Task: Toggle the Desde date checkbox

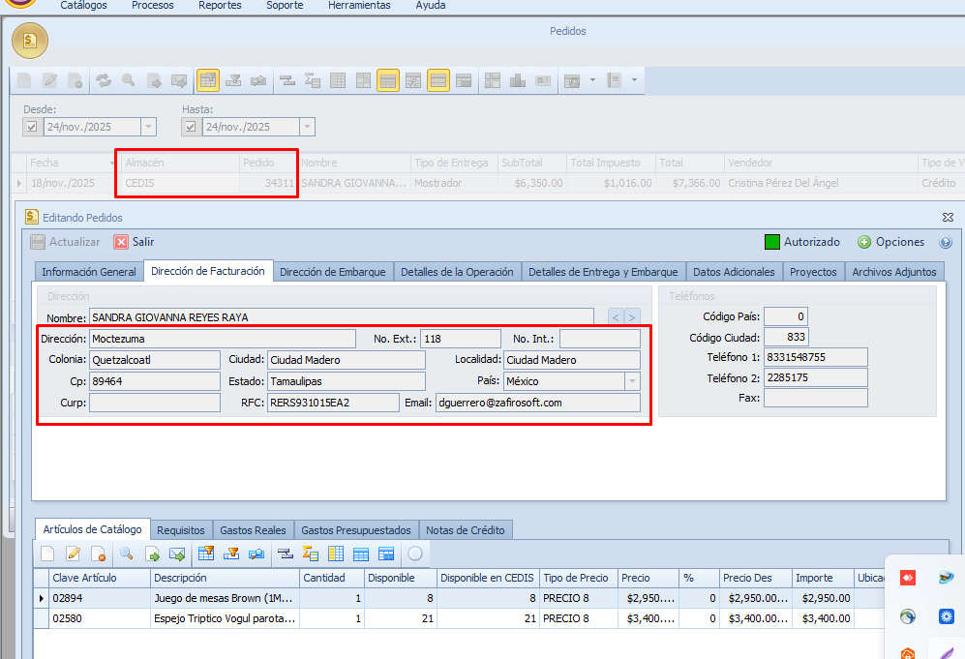Action: [x=31, y=127]
